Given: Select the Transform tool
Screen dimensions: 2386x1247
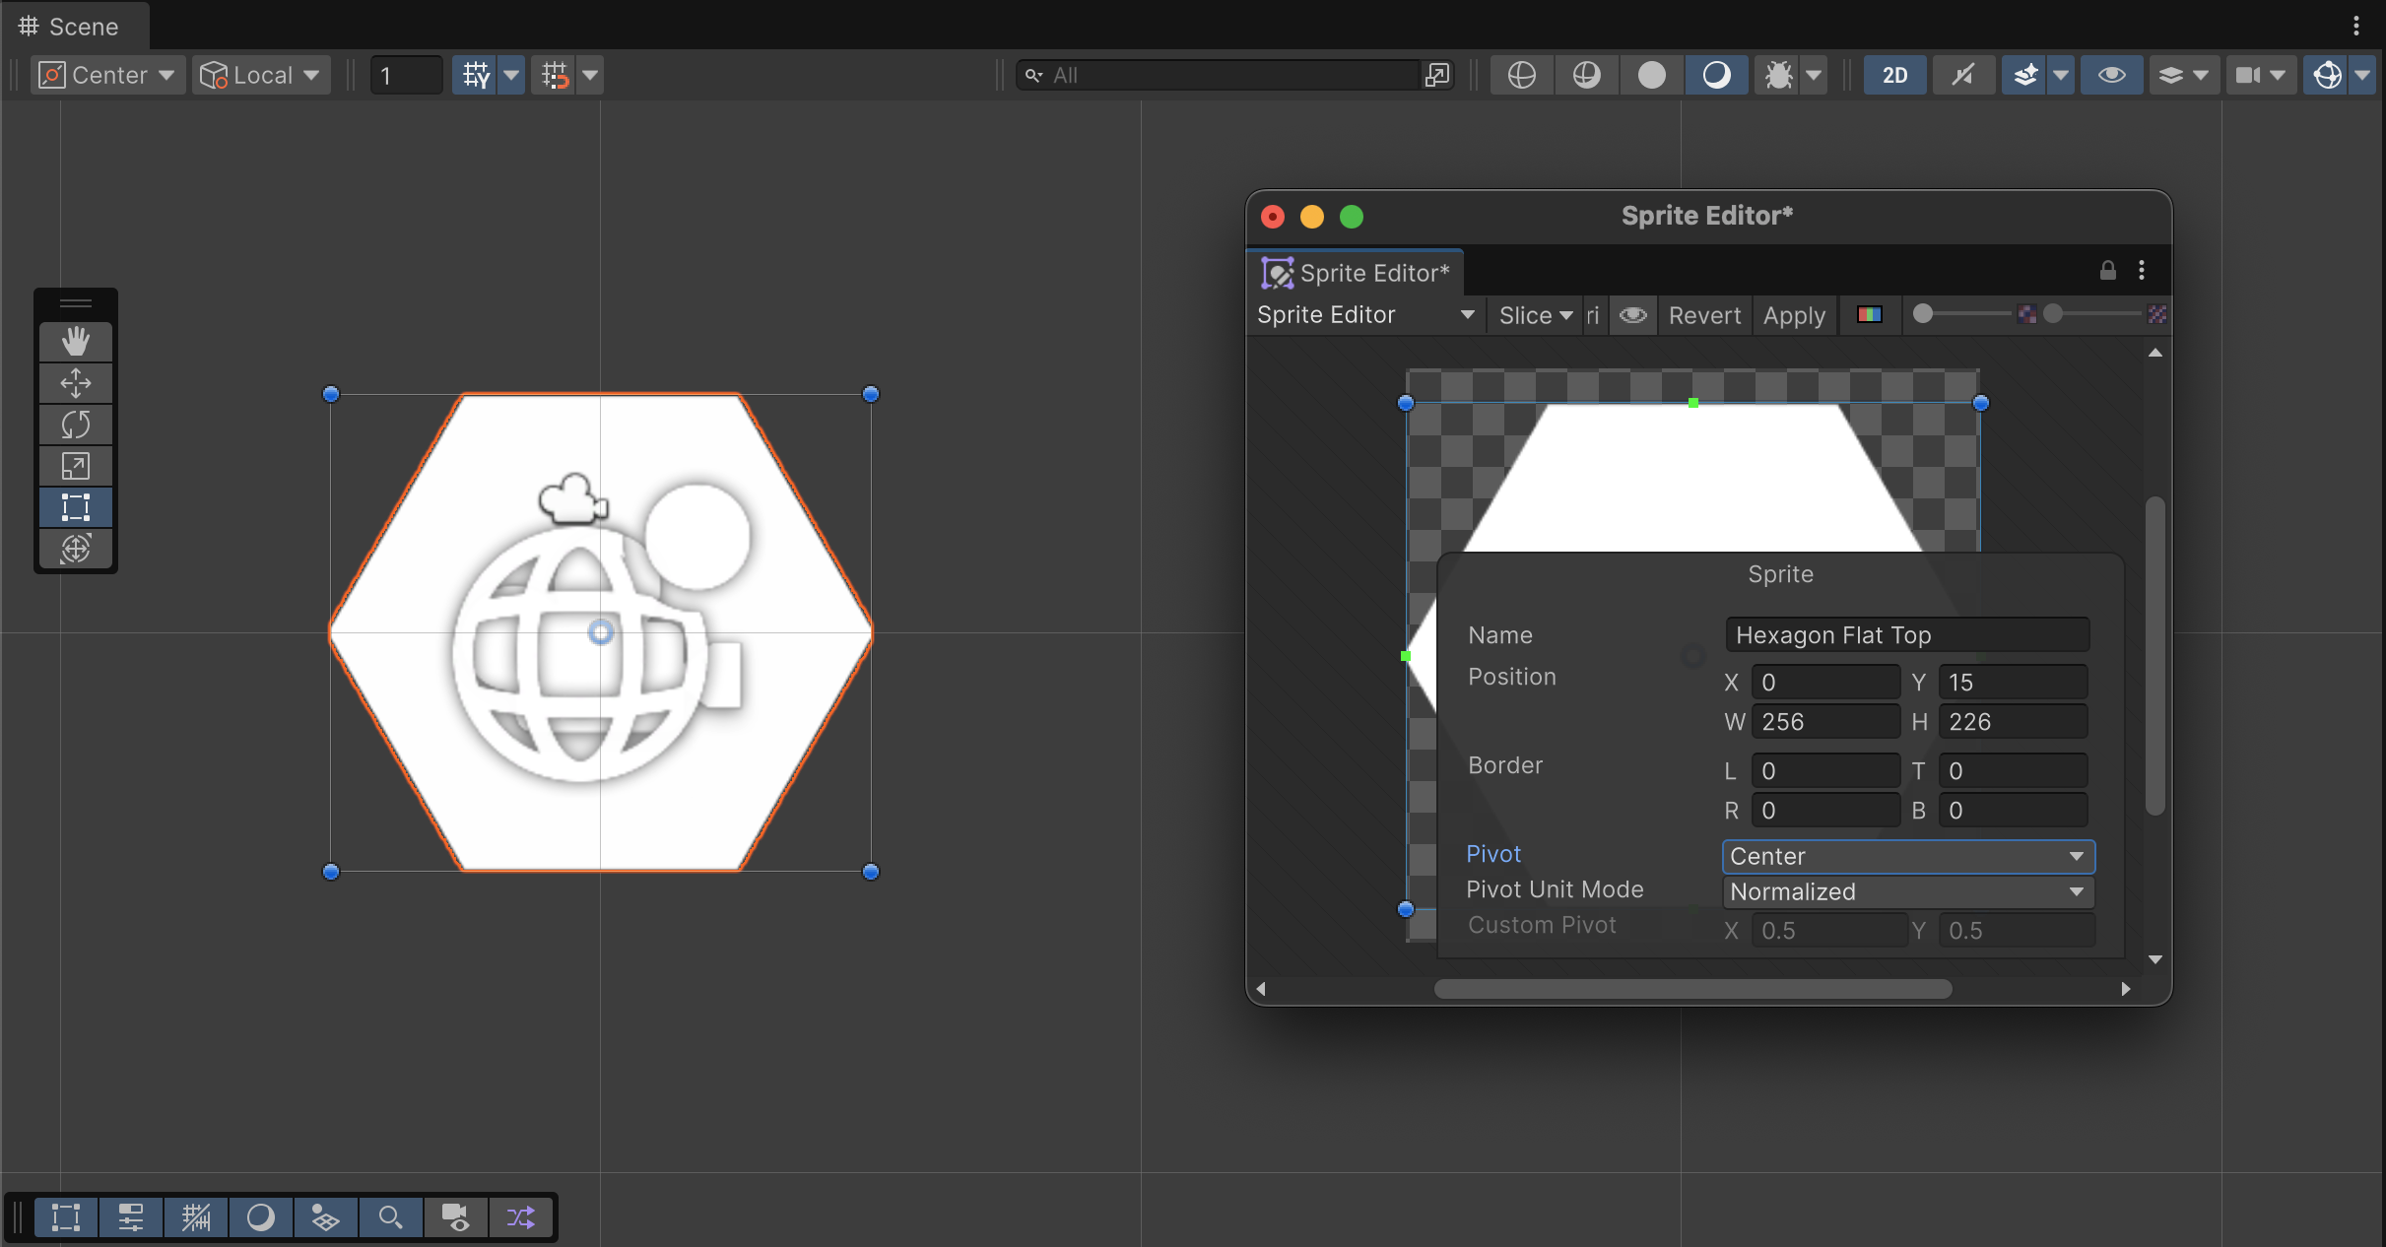Looking at the screenshot, I should coord(76,549).
